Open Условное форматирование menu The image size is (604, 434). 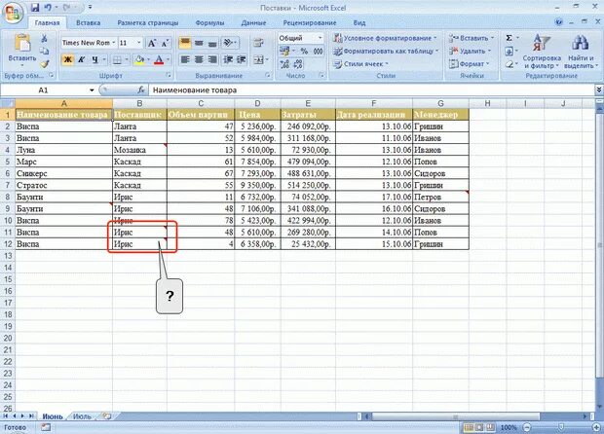coord(386,38)
